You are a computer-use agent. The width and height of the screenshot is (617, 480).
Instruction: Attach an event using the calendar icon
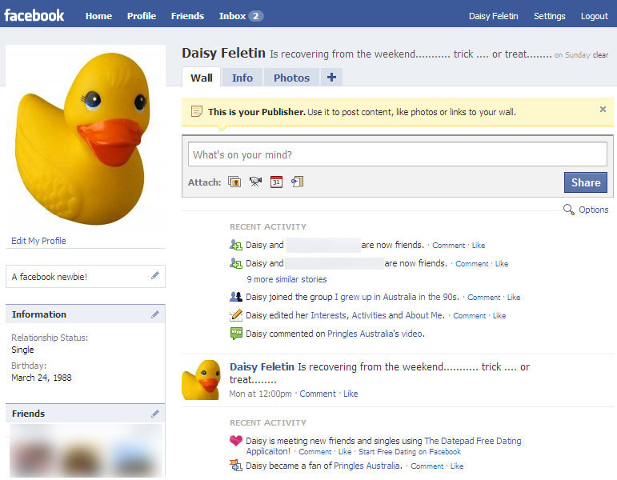276,182
